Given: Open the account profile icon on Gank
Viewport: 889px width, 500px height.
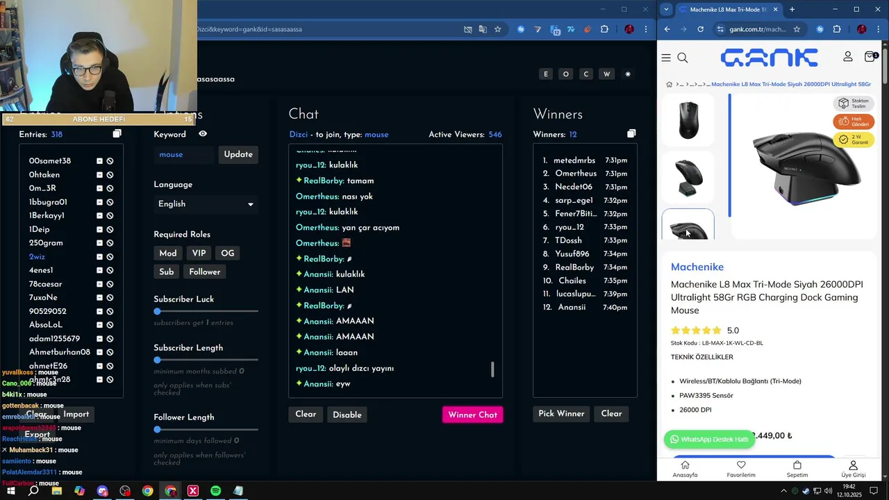Looking at the screenshot, I should [848, 56].
